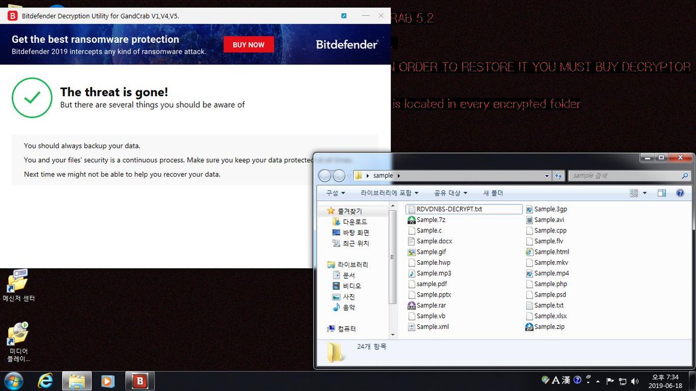Select the Sample.rar file
Image resolution: width=696 pixels, height=391 pixels.
click(427, 305)
